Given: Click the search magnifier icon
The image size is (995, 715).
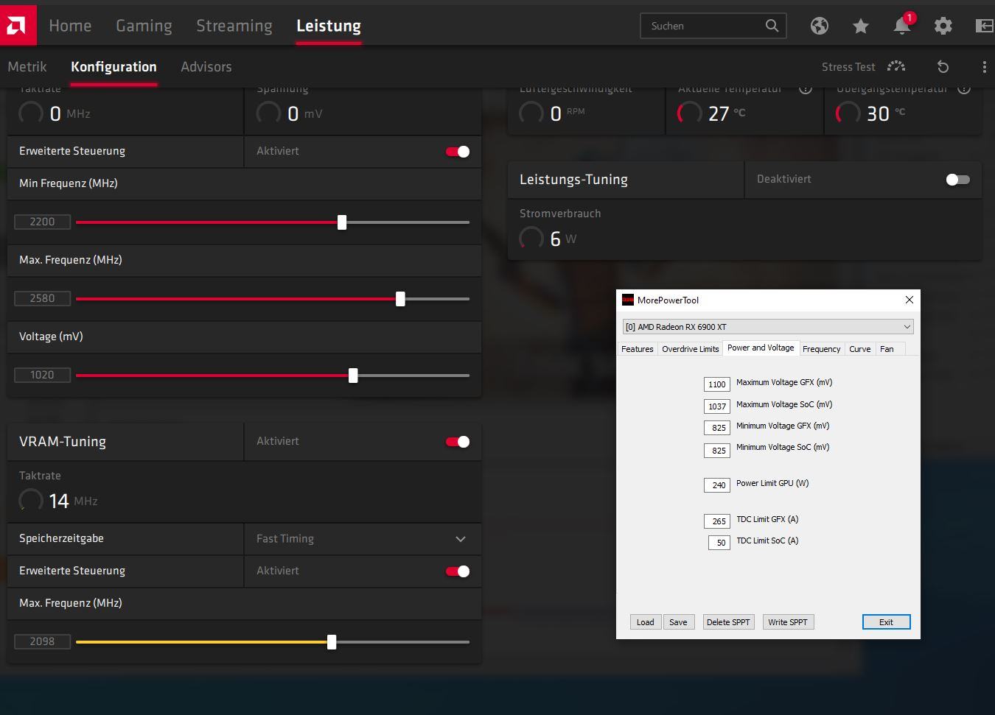Looking at the screenshot, I should 772,26.
